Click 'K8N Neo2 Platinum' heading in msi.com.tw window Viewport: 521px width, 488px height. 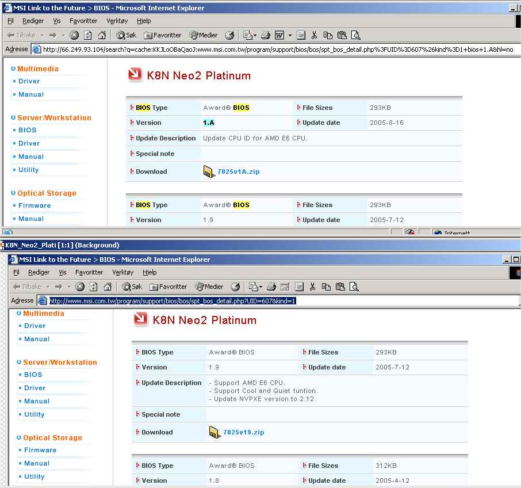204,320
